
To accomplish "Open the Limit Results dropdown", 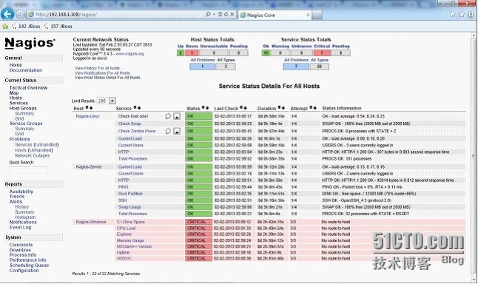I will click(106, 101).
